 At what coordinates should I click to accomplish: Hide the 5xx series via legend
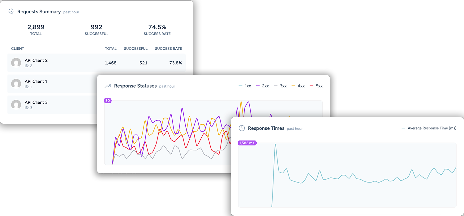pos(316,86)
